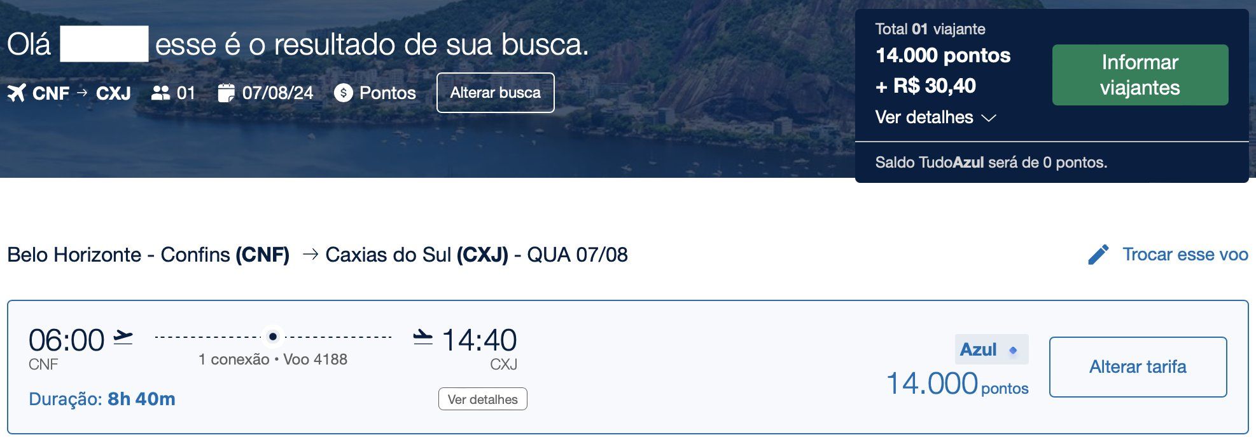
Task: Click the connection dot on flight route line
Action: [x=273, y=337]
